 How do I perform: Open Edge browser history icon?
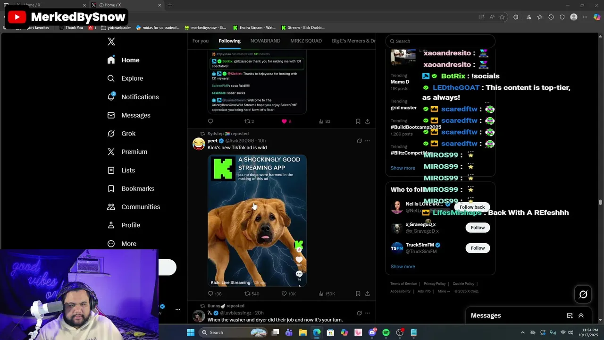pyautogui.click(x=551, y=17)
